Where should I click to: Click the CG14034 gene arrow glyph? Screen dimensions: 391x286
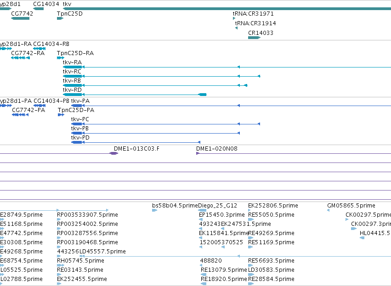point(39,9)
